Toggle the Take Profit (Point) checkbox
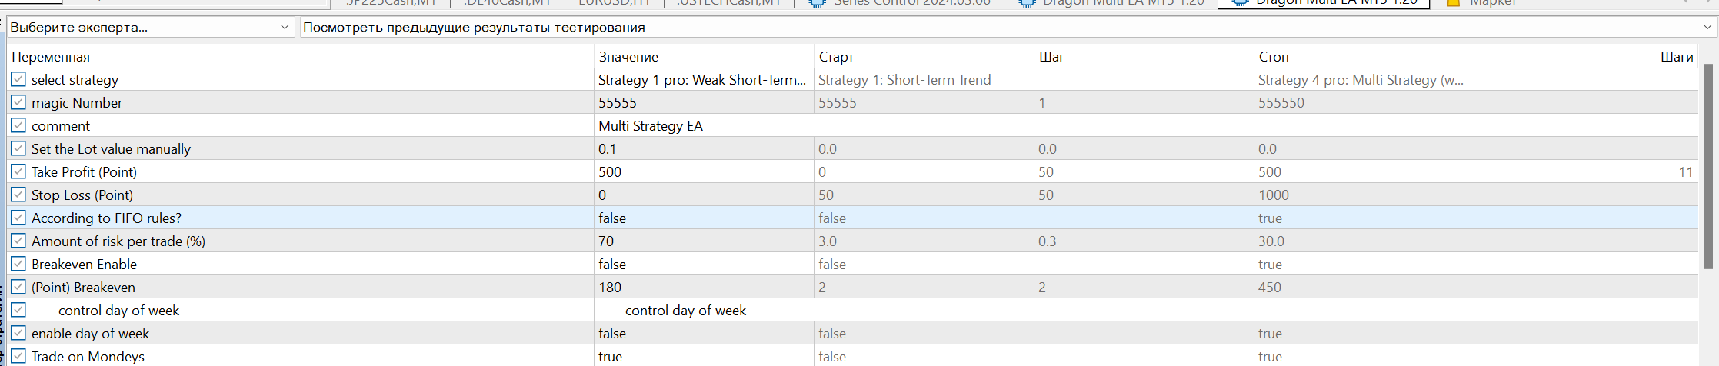The image size is (1719, 366). (18, 171)
